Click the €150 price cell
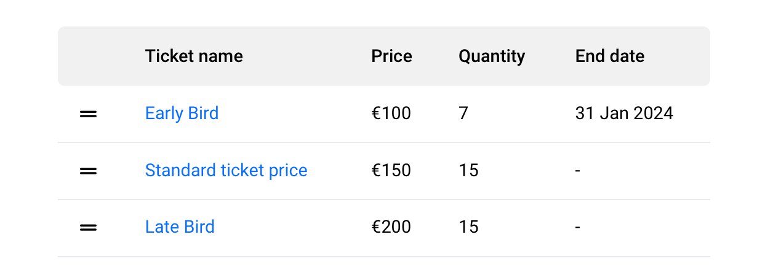Viewport: 757px width, 280px height. 391,170
